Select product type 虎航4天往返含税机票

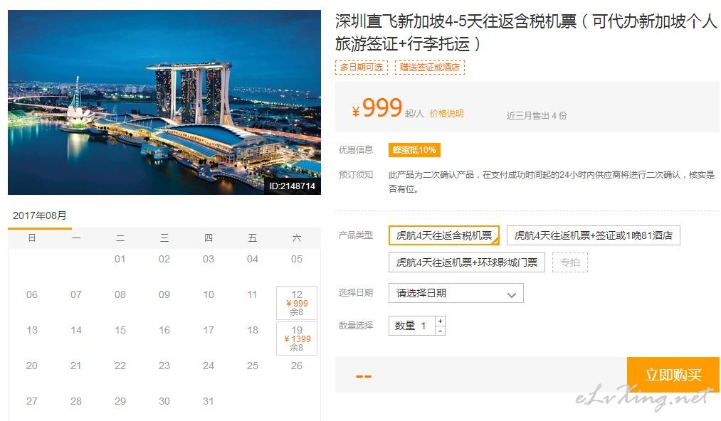click(x=444, y=235)
